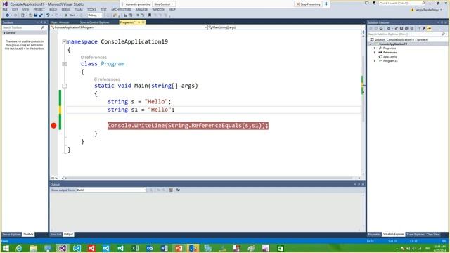This screenshot has height=253, width=450.
Task: Switch to the bottom Properties tab
Action: pos(374,234)
